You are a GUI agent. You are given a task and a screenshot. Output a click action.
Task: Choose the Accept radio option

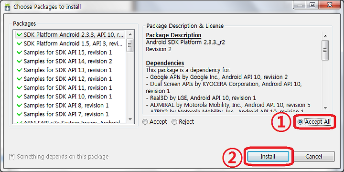[x=155, y=122]
